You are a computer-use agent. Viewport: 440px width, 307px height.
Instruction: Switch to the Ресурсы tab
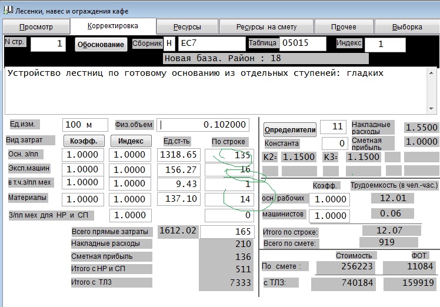click(187, 27)
